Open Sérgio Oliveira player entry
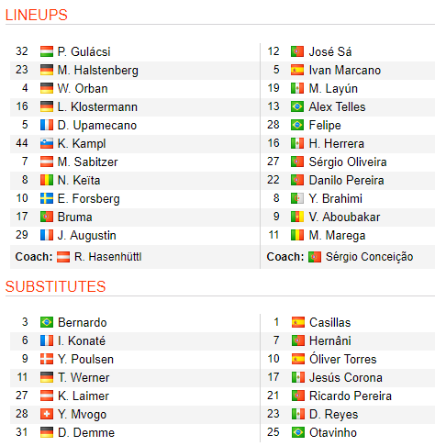The image size is (435, 446). point(348,162)
